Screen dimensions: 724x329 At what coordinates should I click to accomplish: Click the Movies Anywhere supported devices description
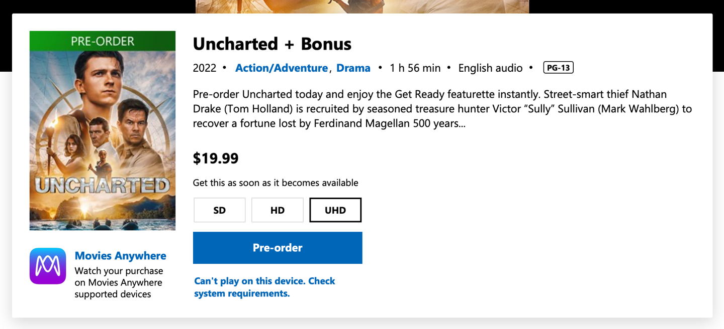coord(119,282)
